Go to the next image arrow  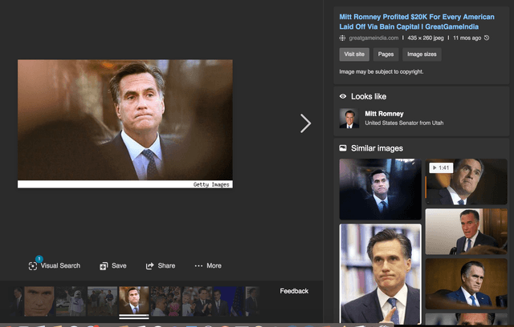point(305,123)
